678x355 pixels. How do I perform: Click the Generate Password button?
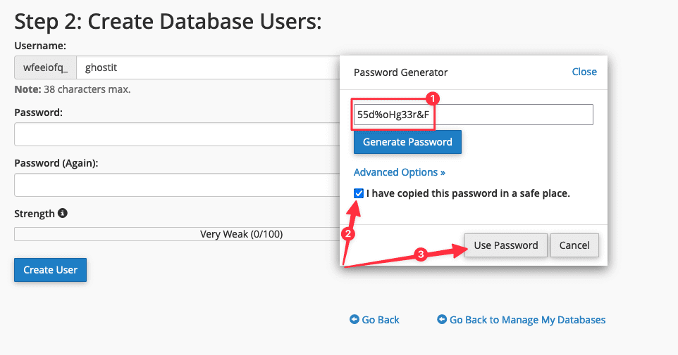[x=407, y=142]
